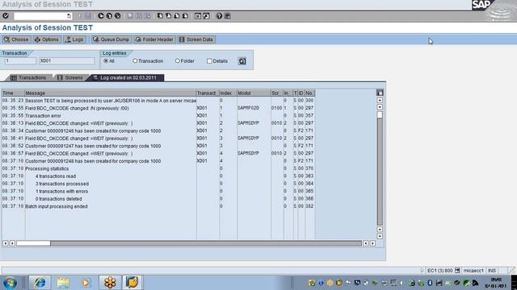Image resolution: width=517 pixels, height=290 pixels.
Task: Open the media player taskbar icon
Action: (x=86, y=283)
